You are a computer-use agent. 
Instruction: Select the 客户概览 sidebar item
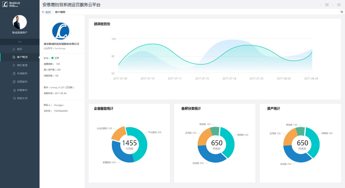[20, 57]
